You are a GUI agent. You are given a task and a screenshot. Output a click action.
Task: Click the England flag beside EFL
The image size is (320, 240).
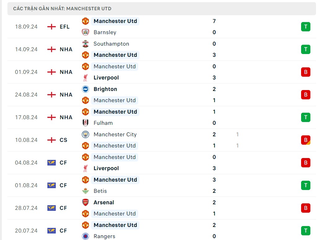coord(51,27)
